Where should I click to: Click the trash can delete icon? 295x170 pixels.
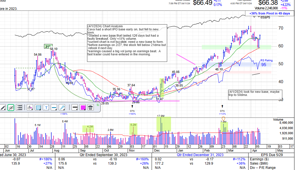point(90,108)
